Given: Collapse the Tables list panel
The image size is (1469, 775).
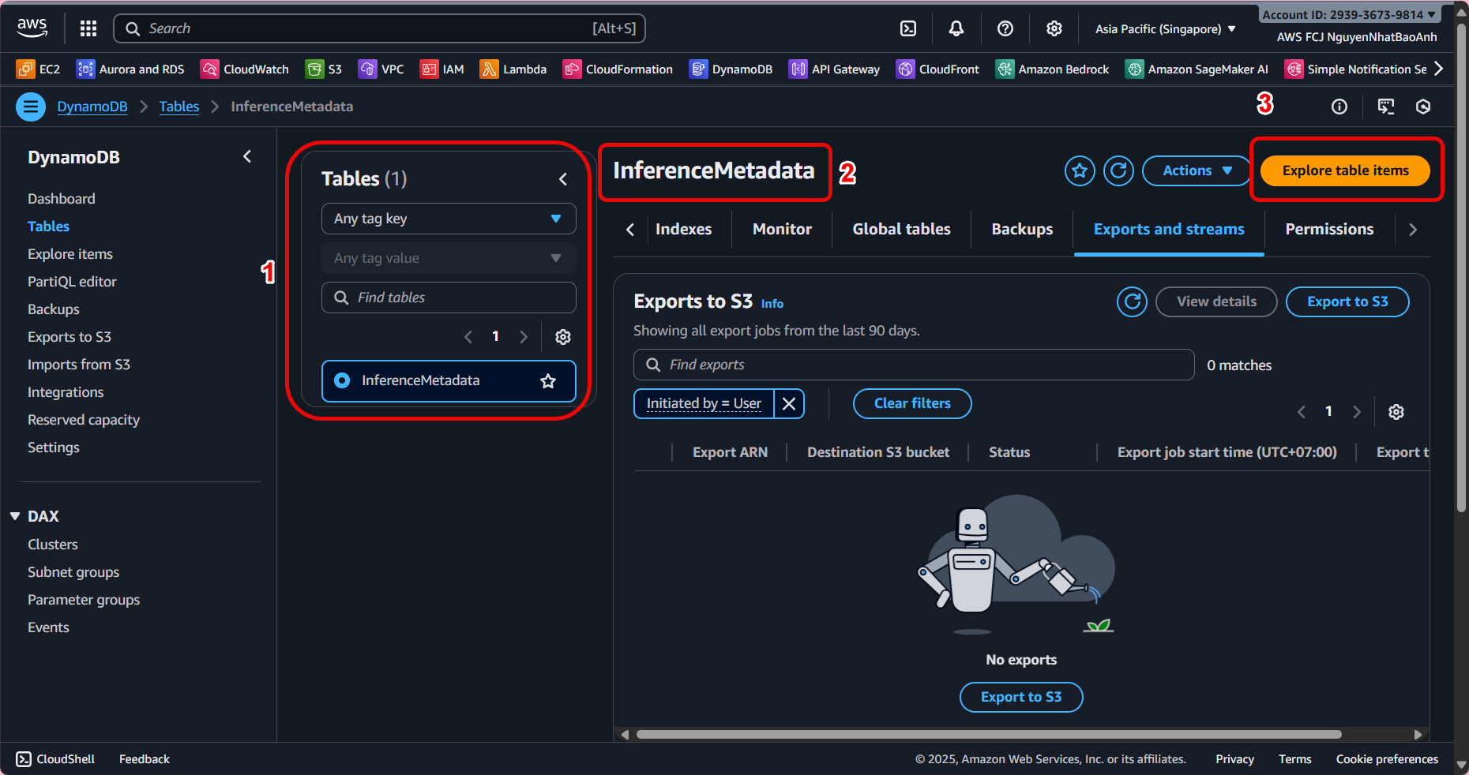Looking at the screenshot, I should click(x=563, y=179).
